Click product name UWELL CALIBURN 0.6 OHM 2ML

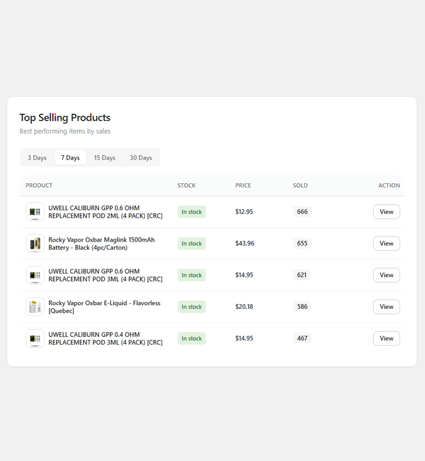(105, 212)
